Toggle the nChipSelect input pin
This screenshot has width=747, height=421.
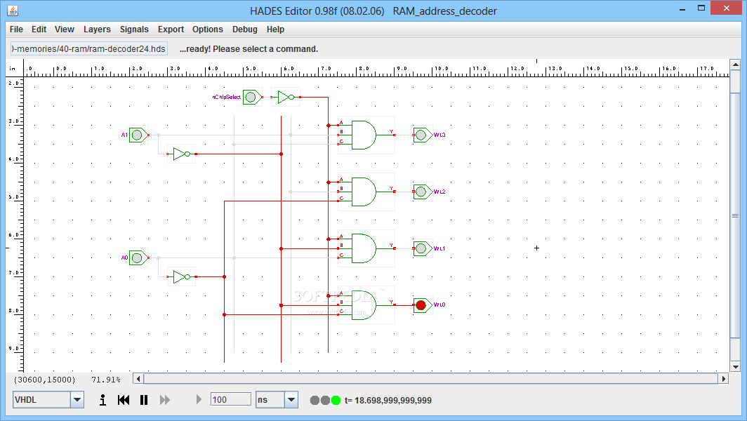coord(252,97)
